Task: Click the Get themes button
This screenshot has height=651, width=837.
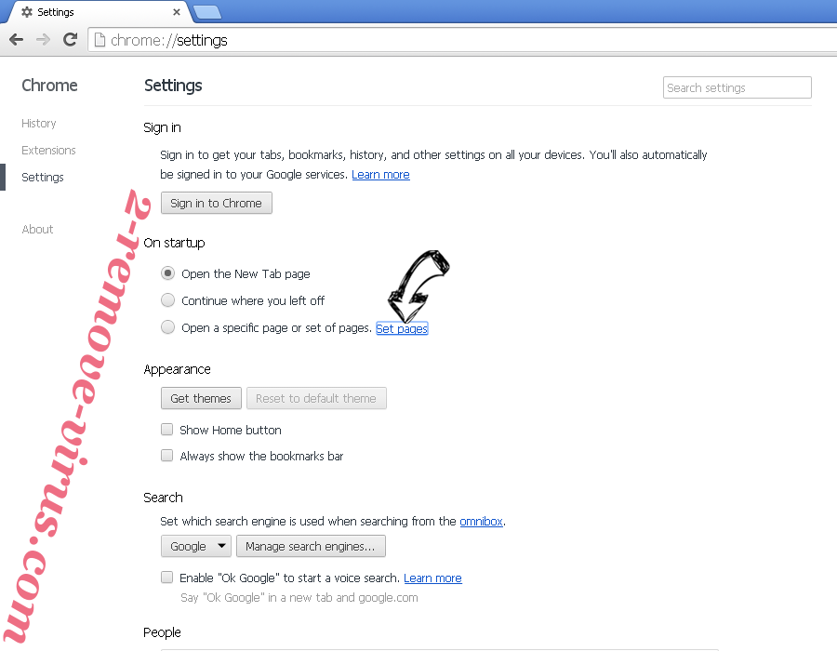Action: point(201,399)
